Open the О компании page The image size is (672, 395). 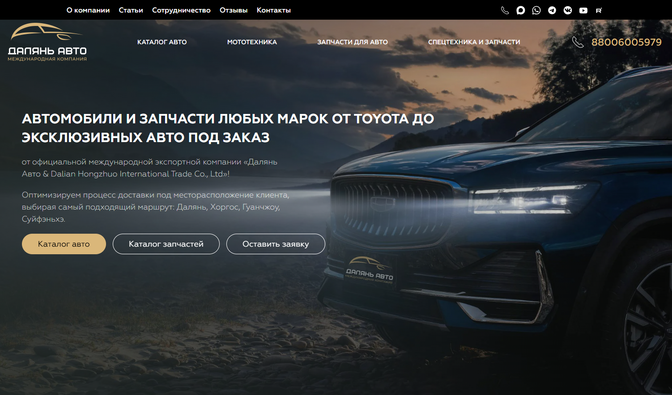88,10
